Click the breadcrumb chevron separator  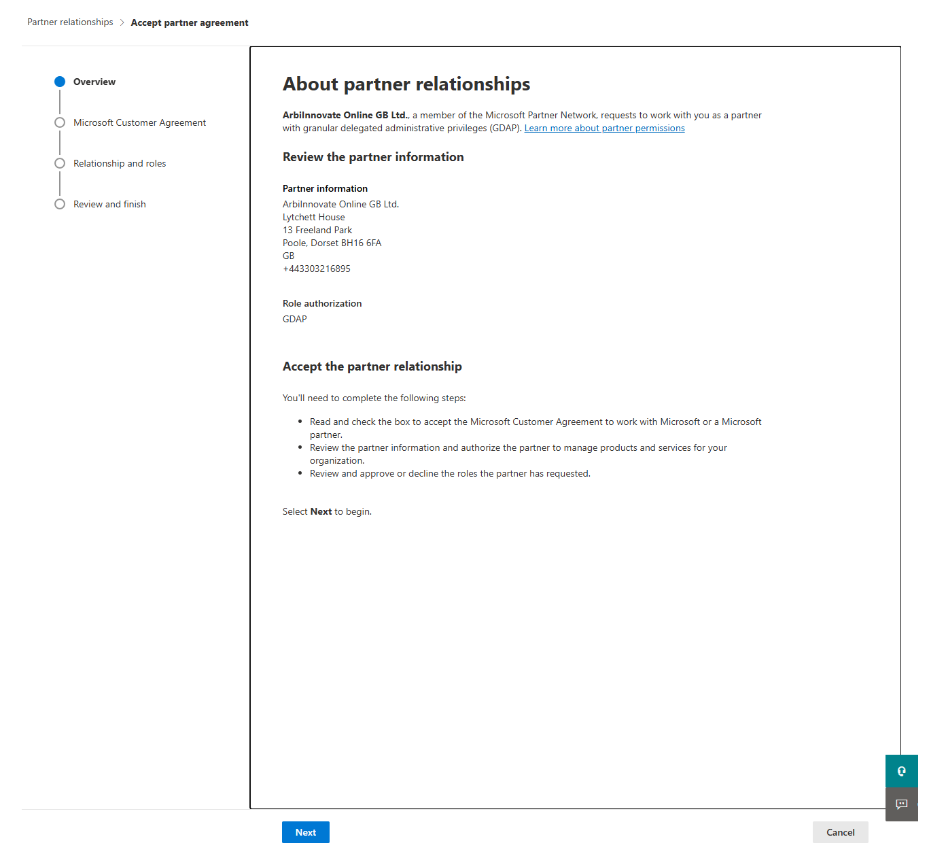[122, 22]
